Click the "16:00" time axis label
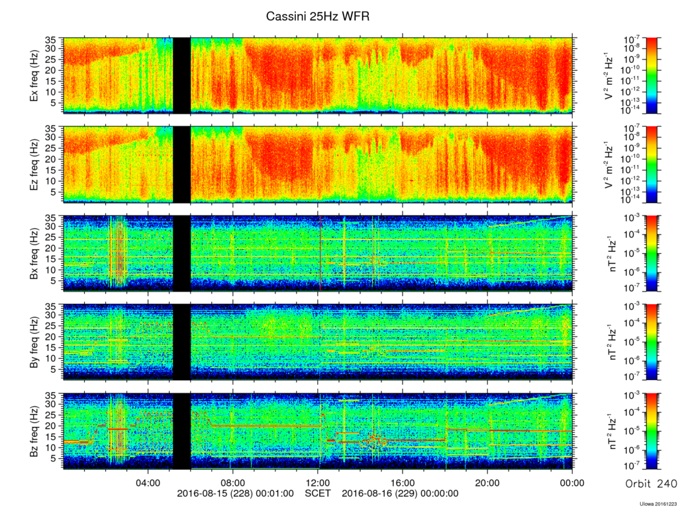Viewport: 678px width, 507px height. point(403,483)
